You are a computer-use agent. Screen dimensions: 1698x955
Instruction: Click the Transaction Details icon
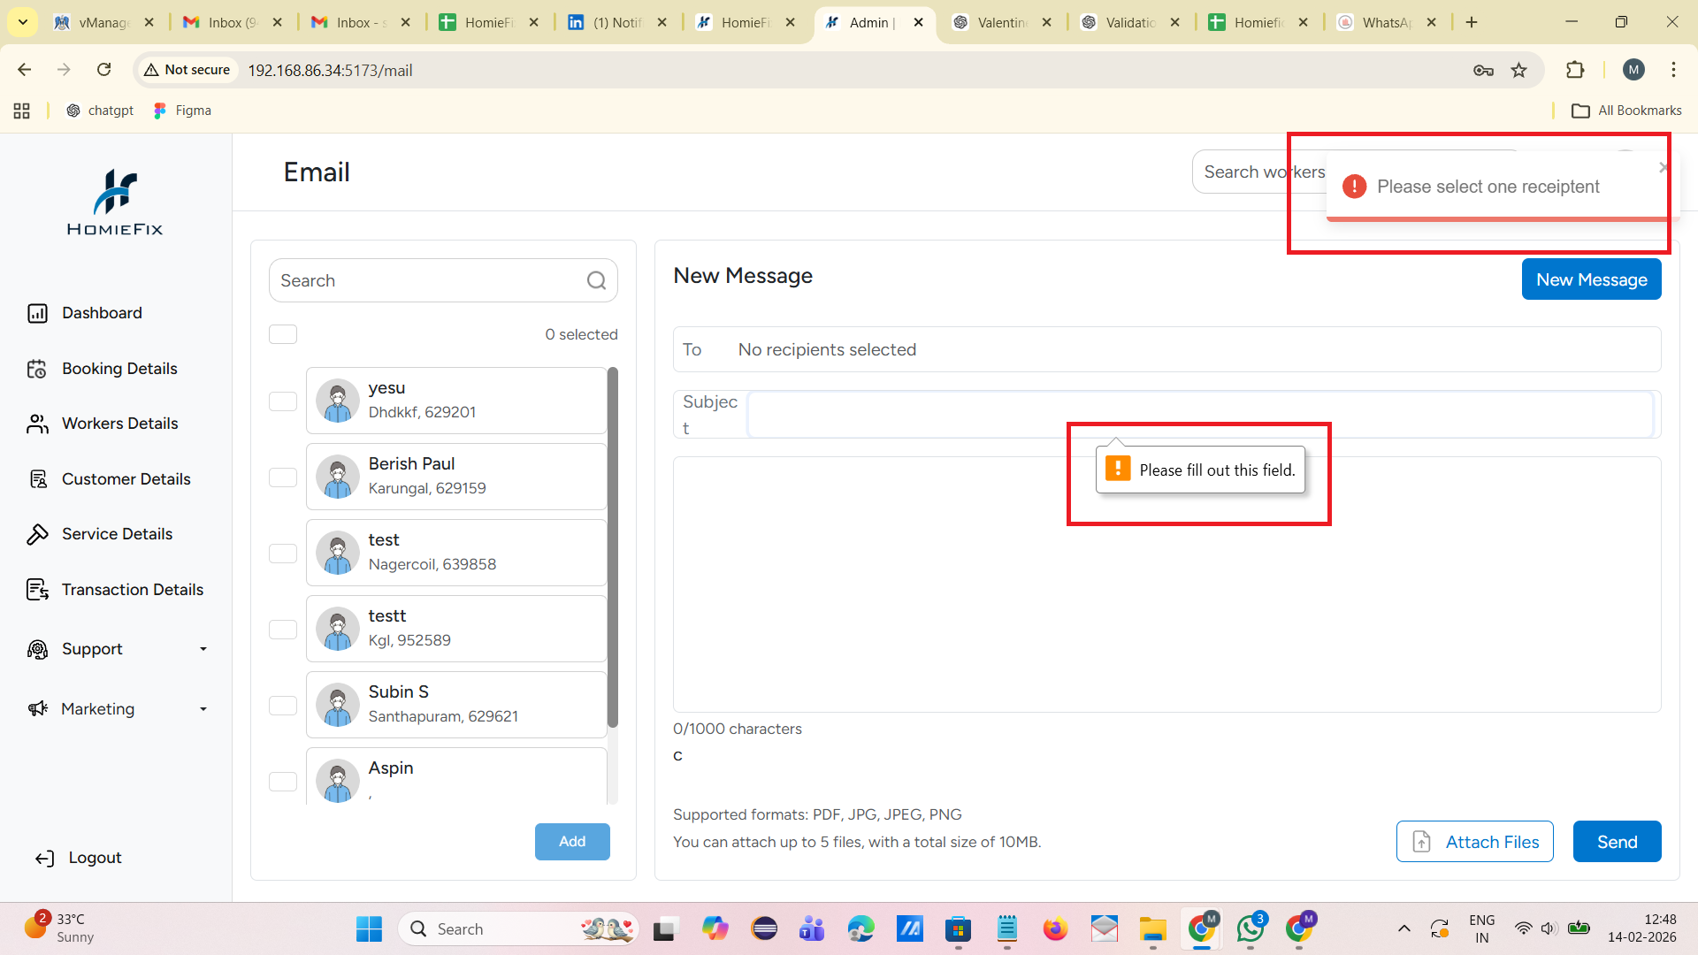click(37, 590)
